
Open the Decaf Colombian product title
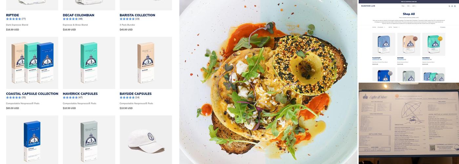point(78,15)
